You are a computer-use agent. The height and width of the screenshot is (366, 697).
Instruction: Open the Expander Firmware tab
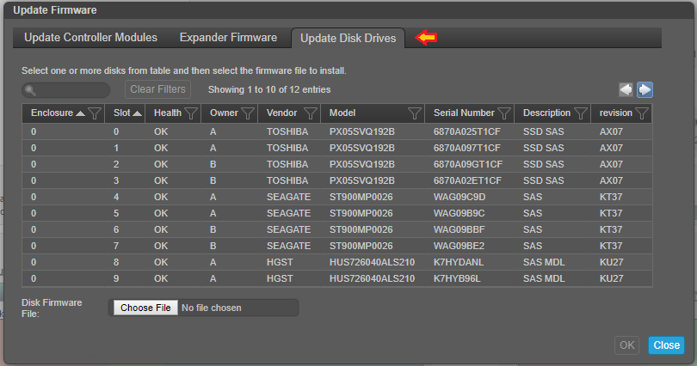tap(228, 38)
